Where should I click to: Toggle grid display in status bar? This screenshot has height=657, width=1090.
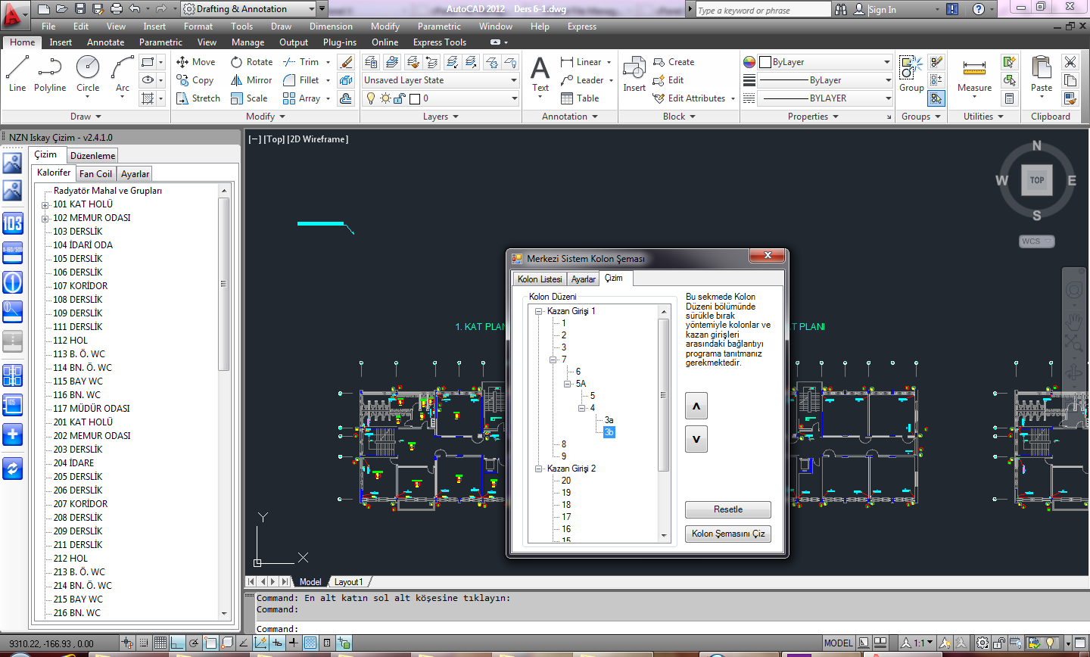click(x=160, y=643)
